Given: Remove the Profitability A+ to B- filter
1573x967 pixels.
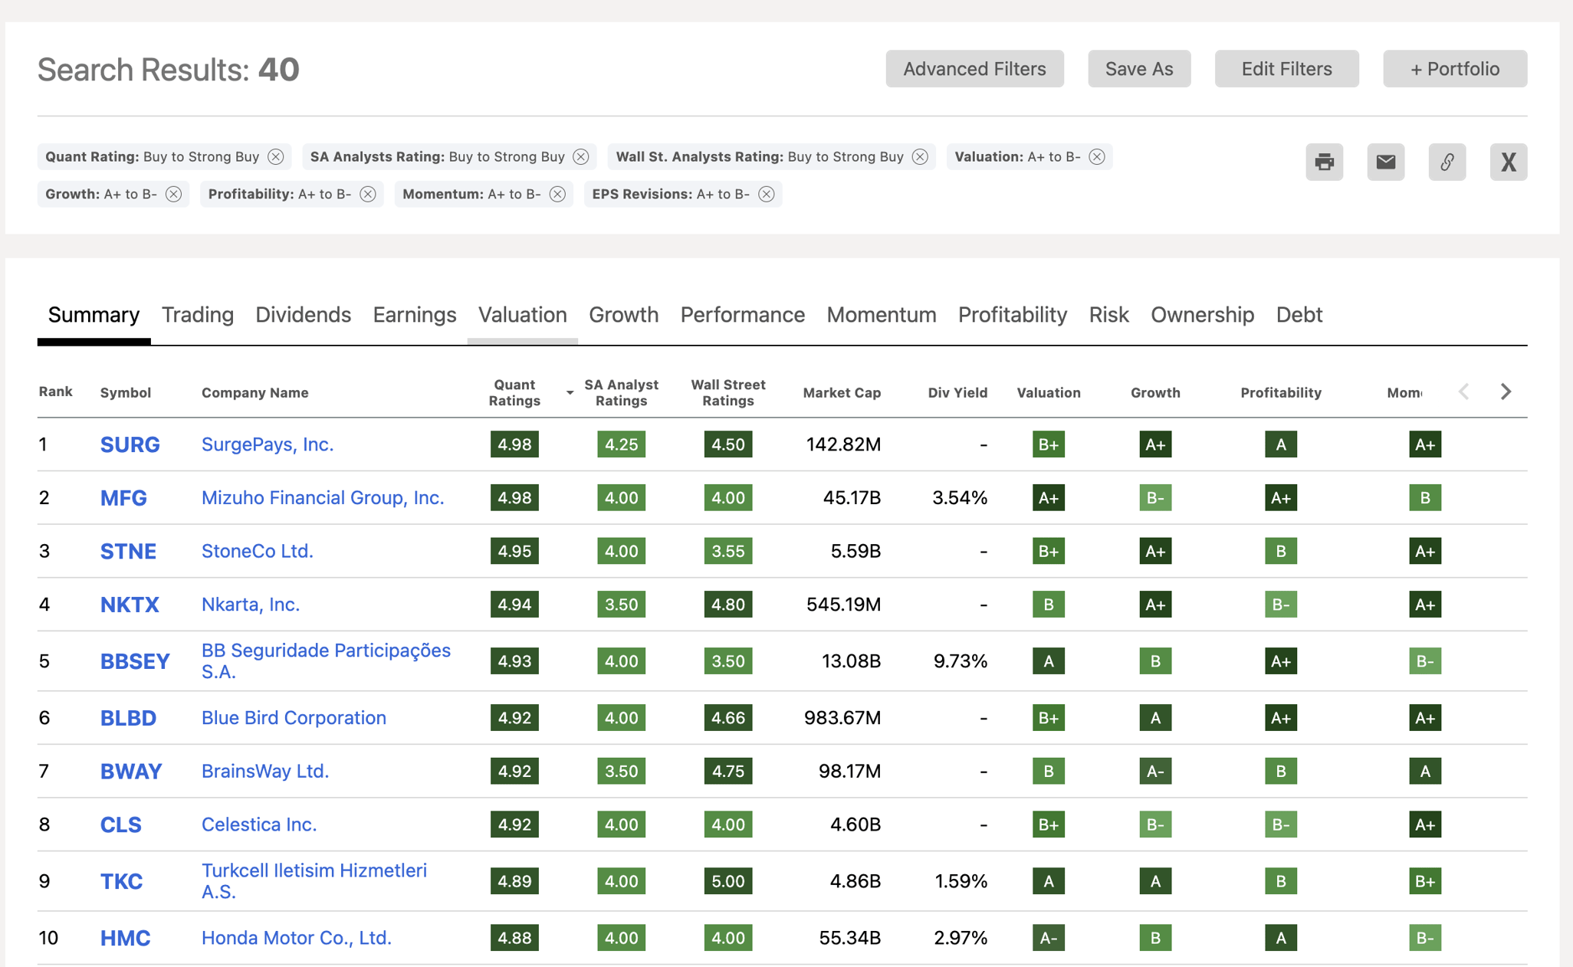Looking at the screenshot, I should tap(372, 195).
